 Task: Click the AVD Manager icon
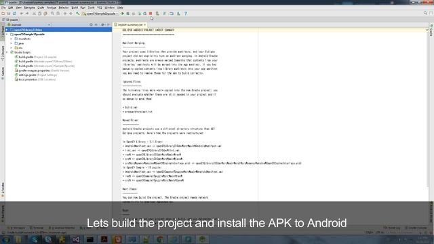[x=157, y=14]
